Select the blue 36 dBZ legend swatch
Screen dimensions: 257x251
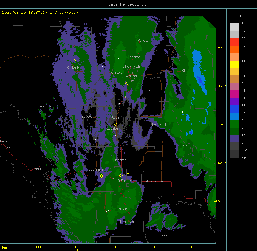[x=234, y=109]
